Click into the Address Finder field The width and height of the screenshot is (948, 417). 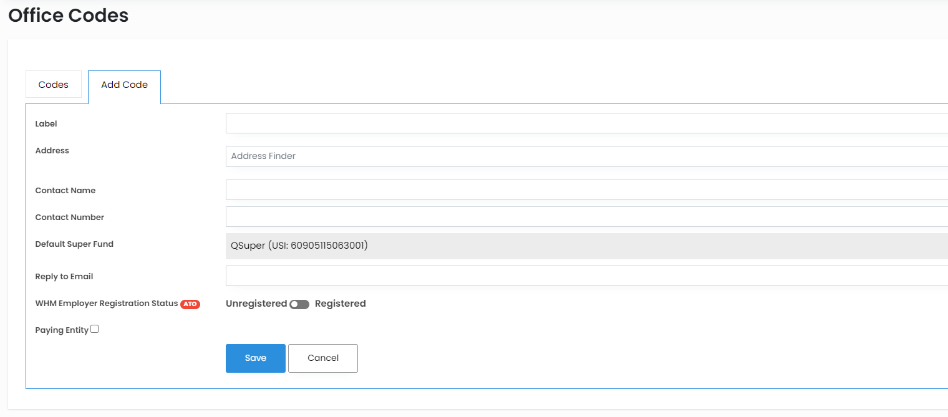click(x=586, y=156)
